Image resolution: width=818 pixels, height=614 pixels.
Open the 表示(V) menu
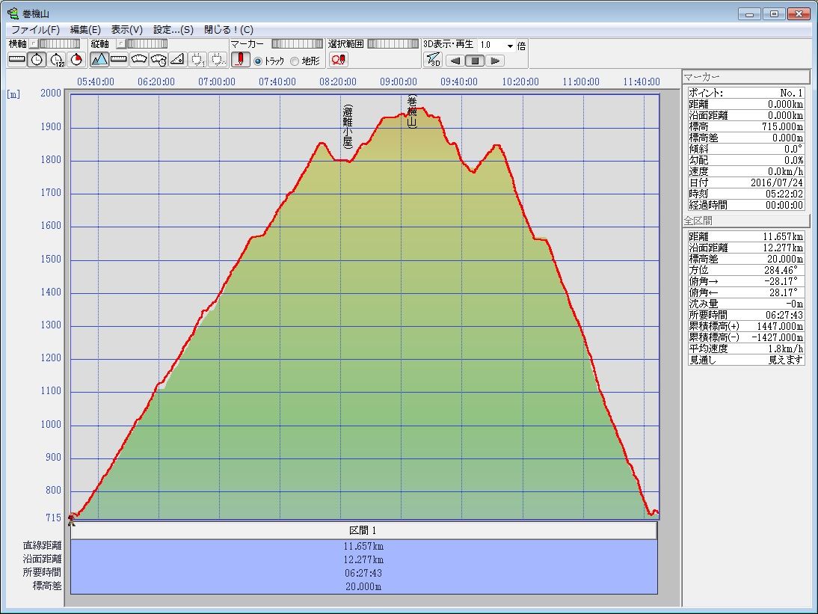[x=127, y=30]
